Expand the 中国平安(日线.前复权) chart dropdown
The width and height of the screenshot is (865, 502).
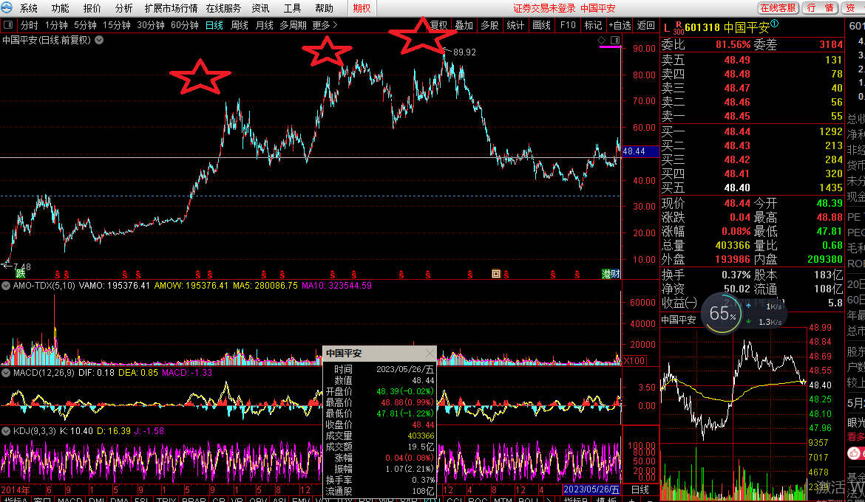99,40
